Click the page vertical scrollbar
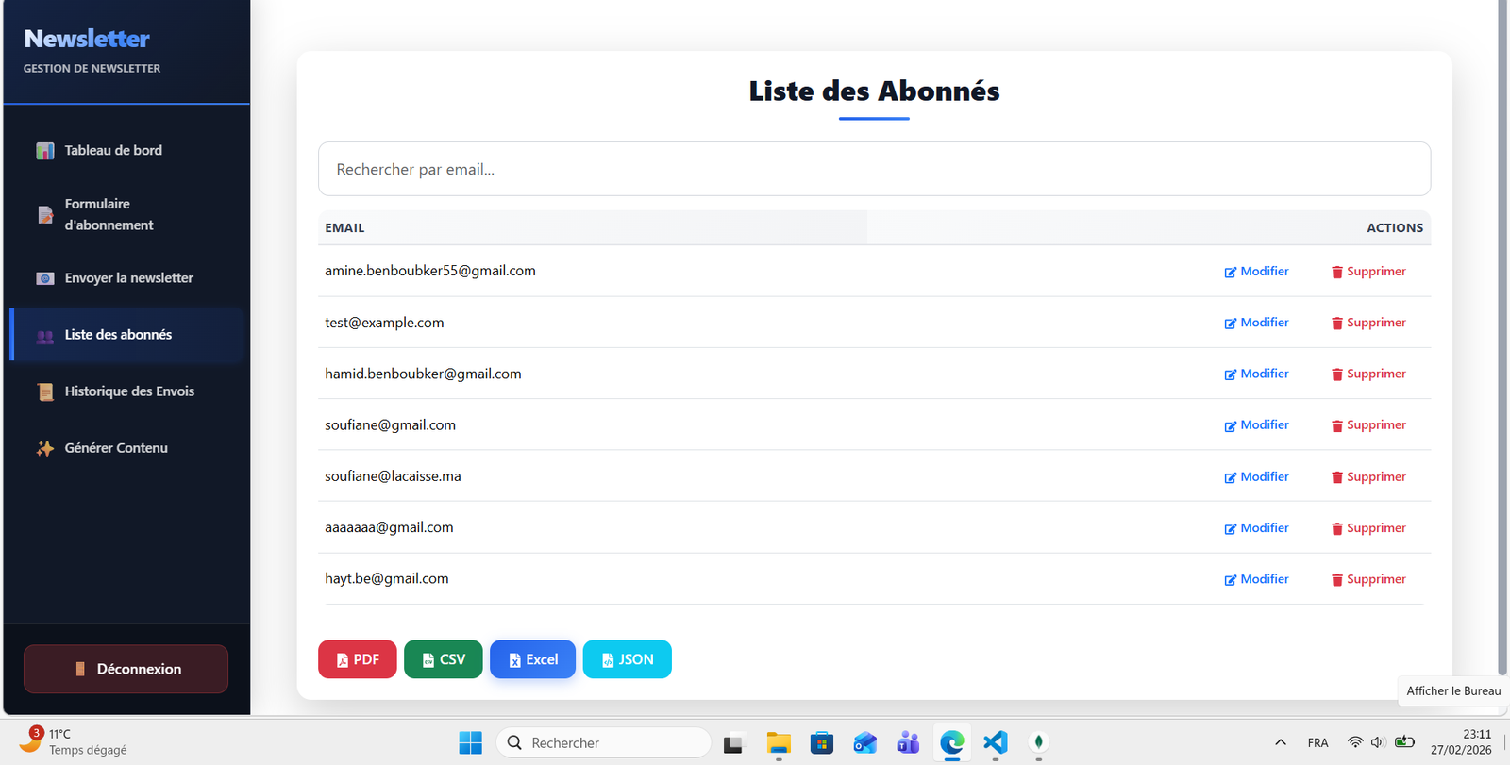 click(x=1502, y=338)
